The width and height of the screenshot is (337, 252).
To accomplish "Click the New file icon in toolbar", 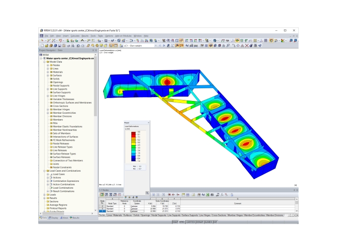I will tap(42, 46).
